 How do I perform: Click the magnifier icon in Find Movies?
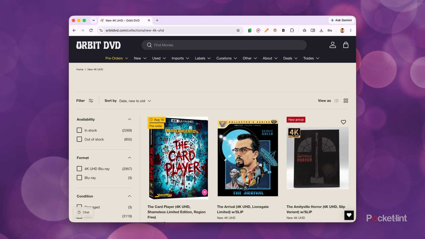(x=149, y=45)
